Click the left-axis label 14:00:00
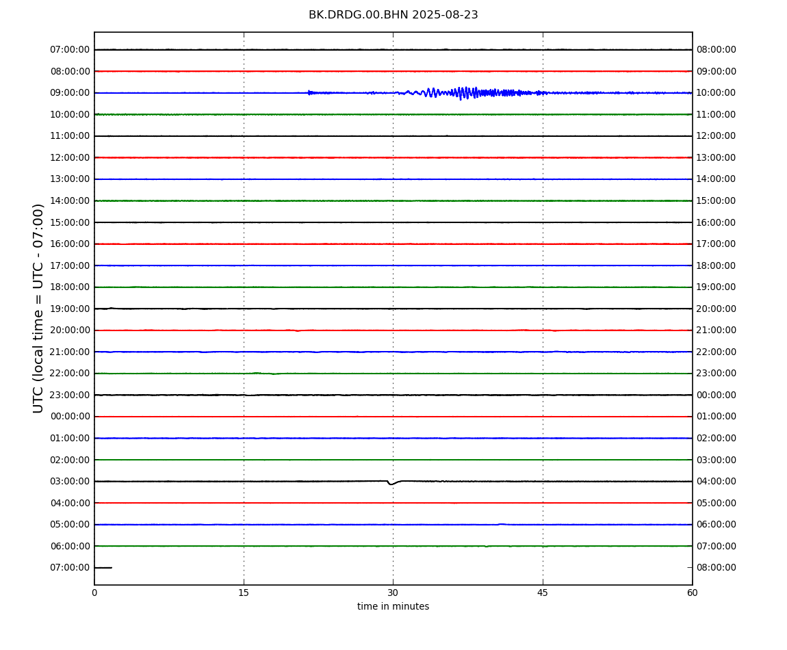Image resolution: width=787 pixels, height=650 pixels. (x=70, y=200)
